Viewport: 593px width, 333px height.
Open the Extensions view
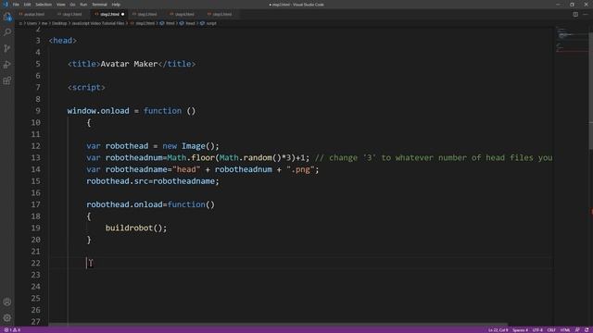7,80
